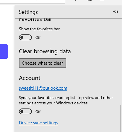Click the Account section heading
Screen dimensions: 122x132
30,78
